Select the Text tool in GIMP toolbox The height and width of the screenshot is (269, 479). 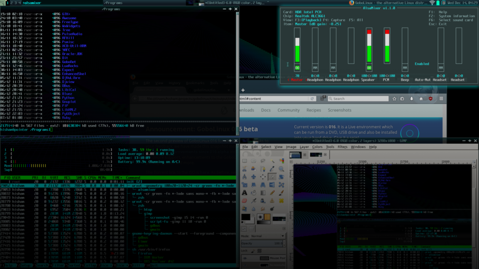pyautogui.click(x=244, y=193)
